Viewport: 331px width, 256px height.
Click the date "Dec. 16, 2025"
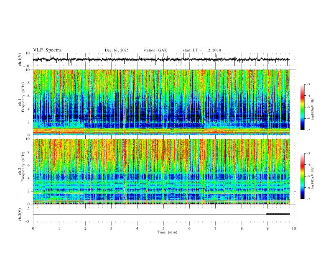pos(117,50)
